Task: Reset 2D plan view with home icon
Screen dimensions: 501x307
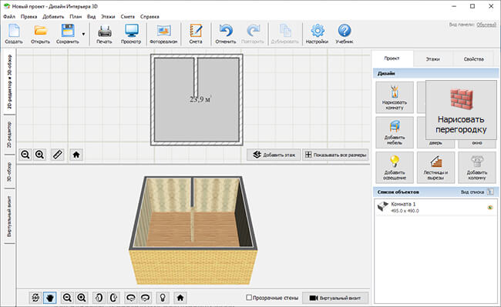Action: click(x=76, y=155)
